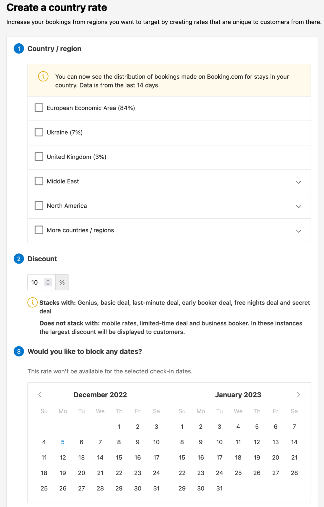Tick the North America checkbox
The width and height of the screenshot is (324, 507).
point(39,205)
